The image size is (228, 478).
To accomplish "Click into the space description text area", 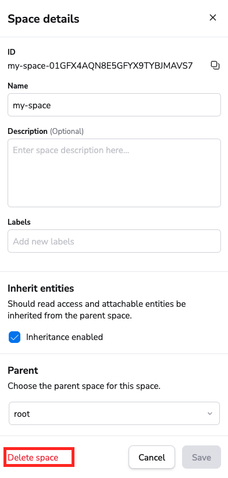I will pyautogui.click(x=114, y=173).
